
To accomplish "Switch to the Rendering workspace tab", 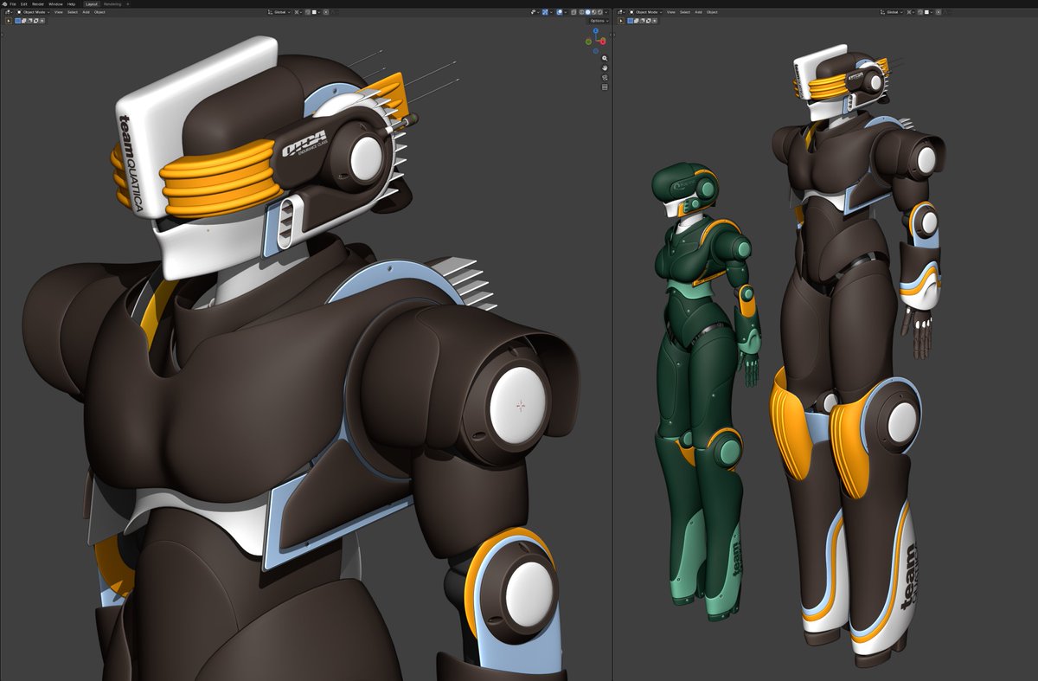I will [112, 4].
